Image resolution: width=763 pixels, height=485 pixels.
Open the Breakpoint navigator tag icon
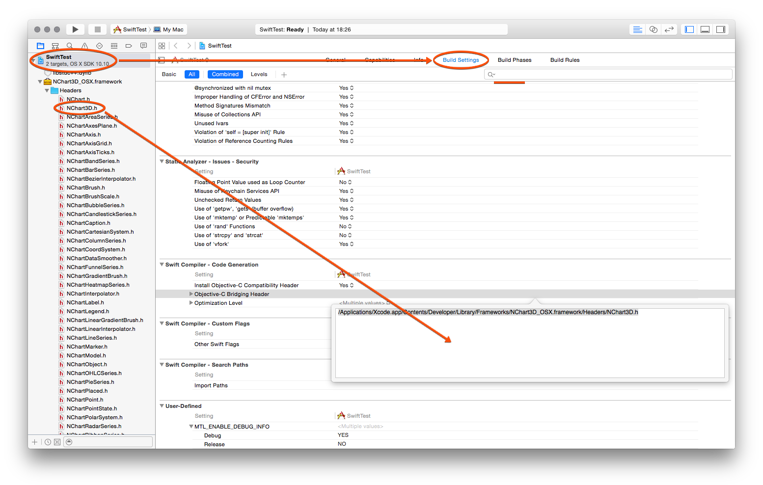(x=129, y=46)
